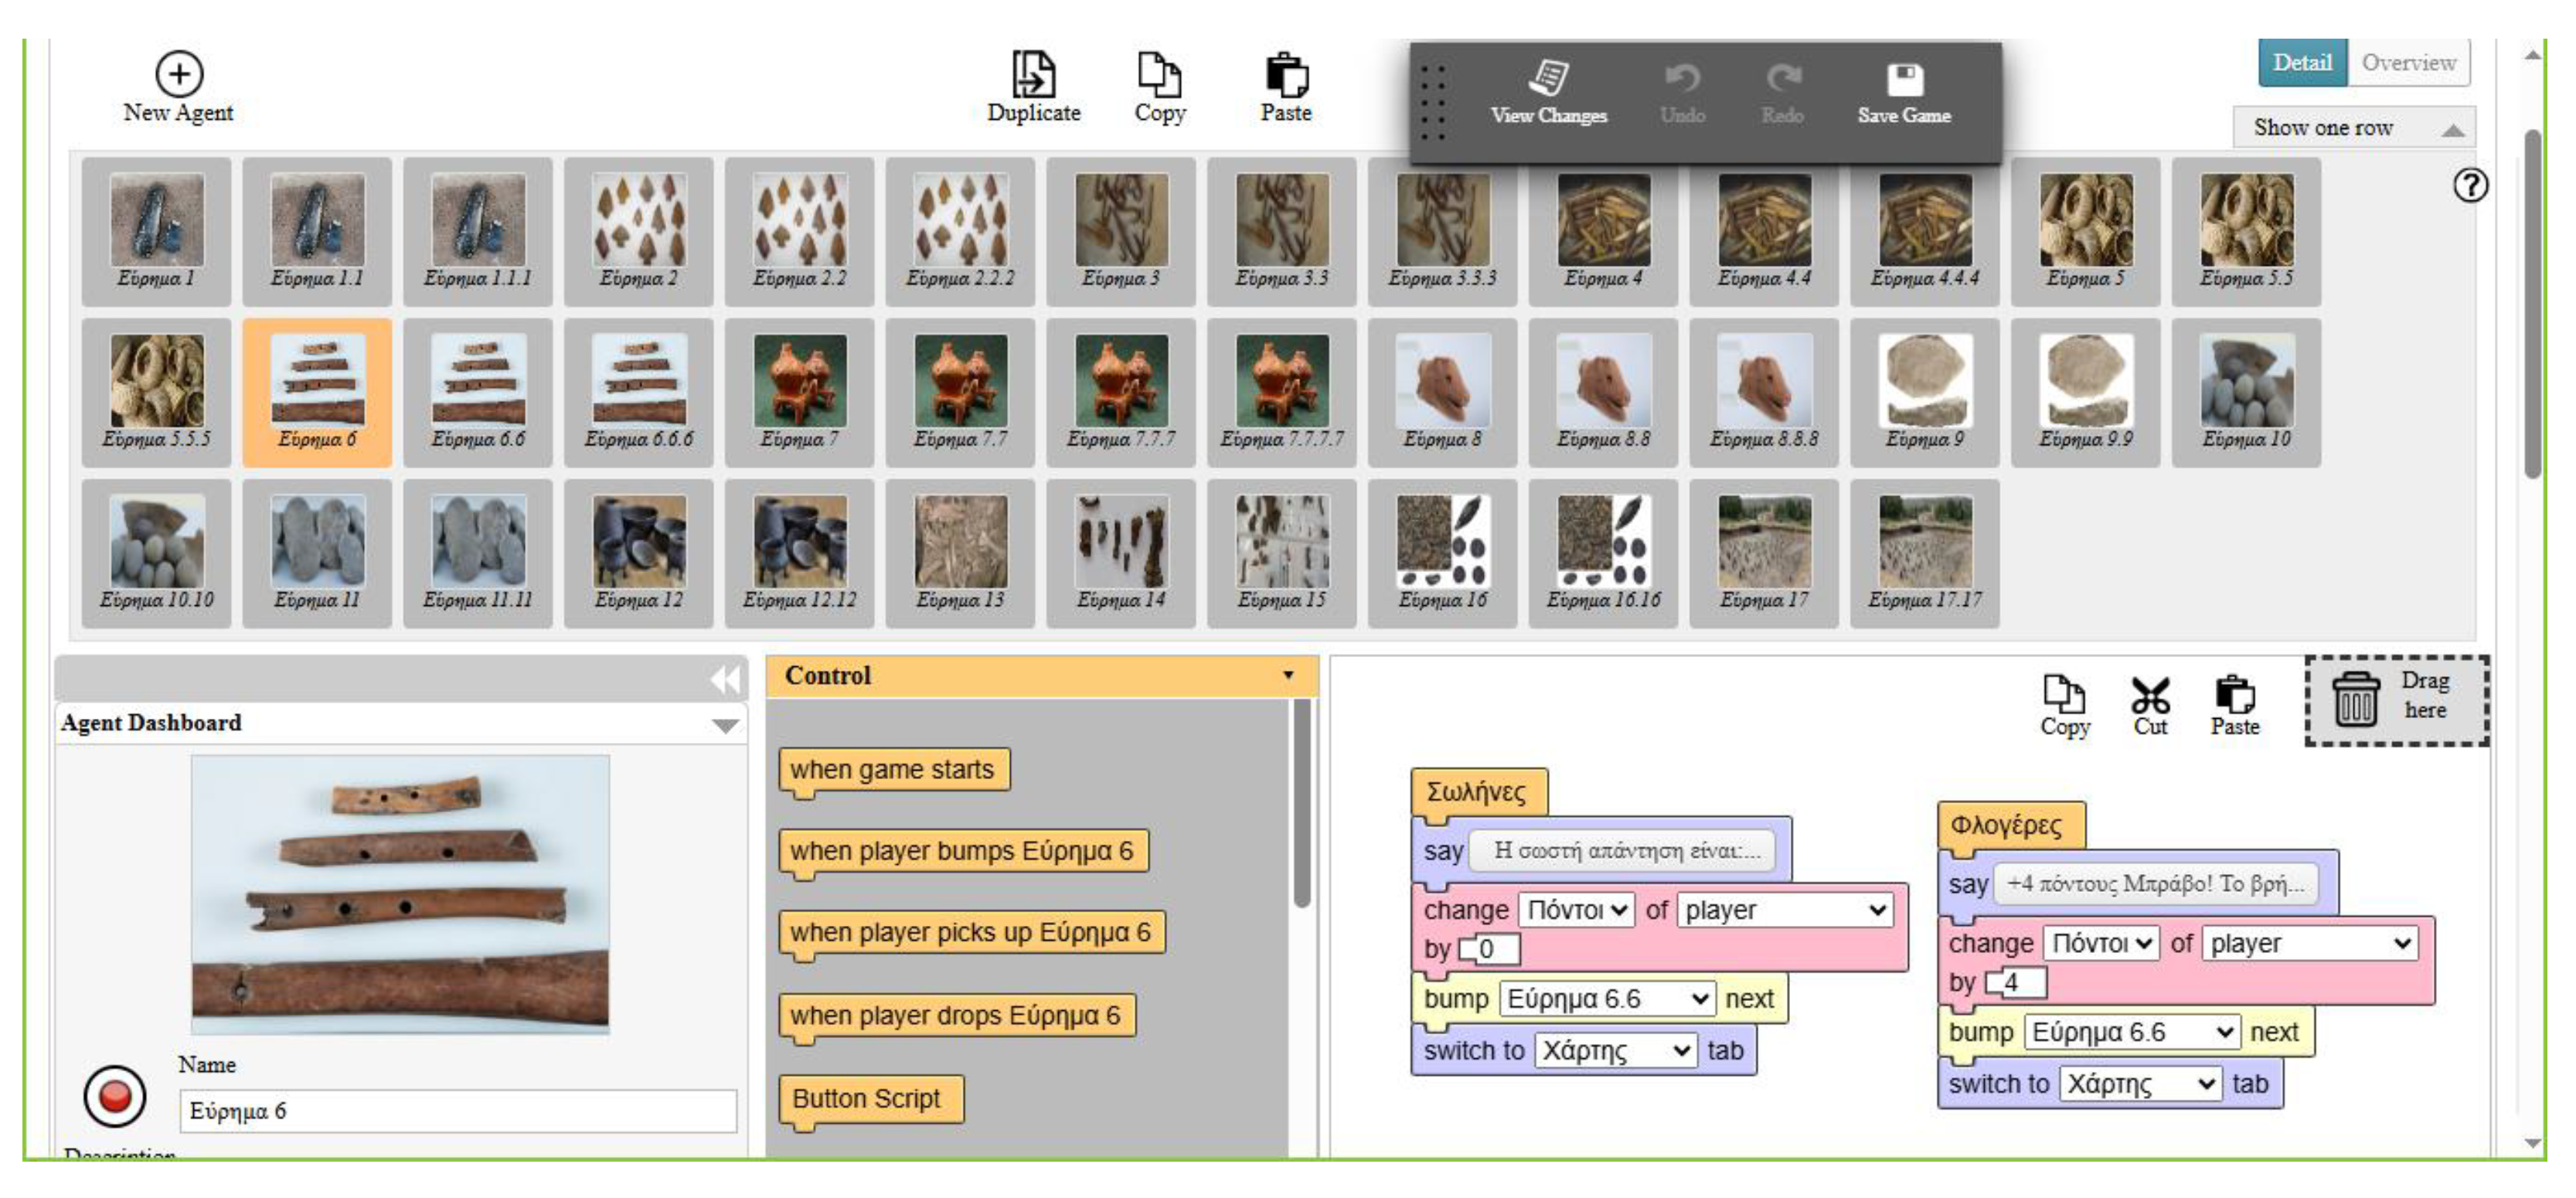Open View Changes in floating toolbar
This screenshot has height=1198, width=2576.
1548,79
